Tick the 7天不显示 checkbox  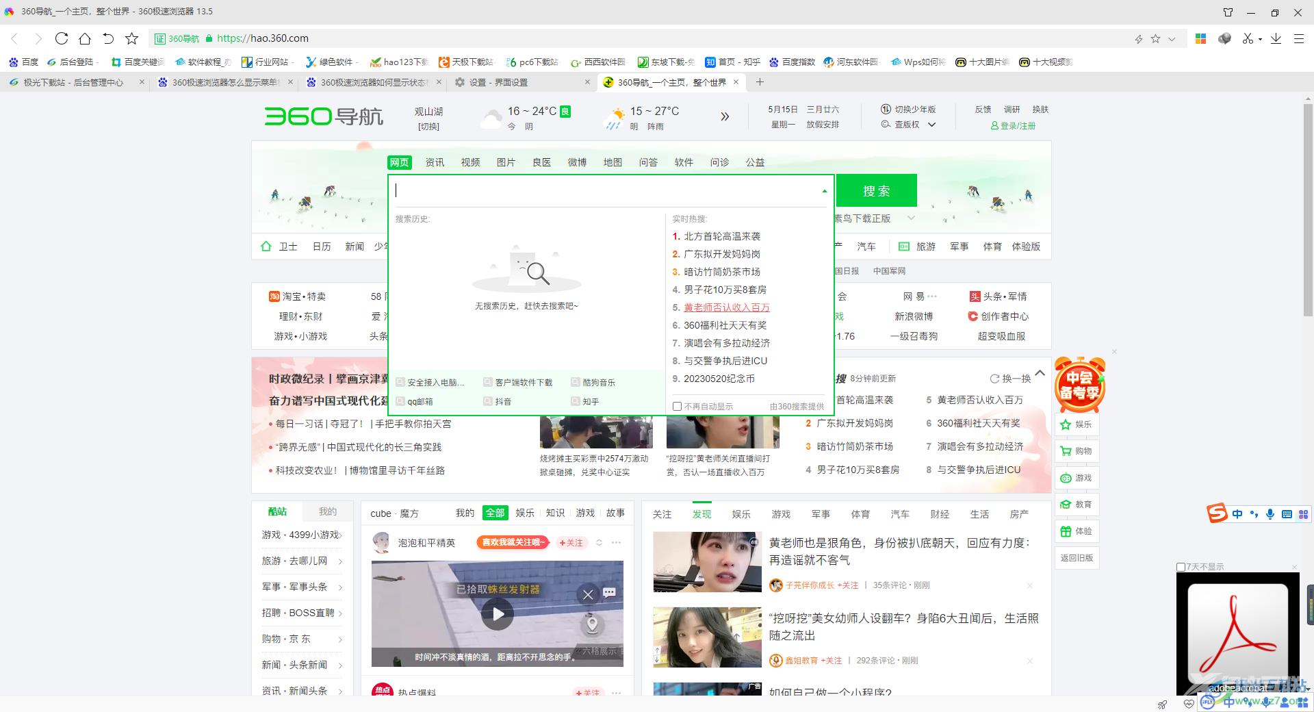tap(1181, 567)
